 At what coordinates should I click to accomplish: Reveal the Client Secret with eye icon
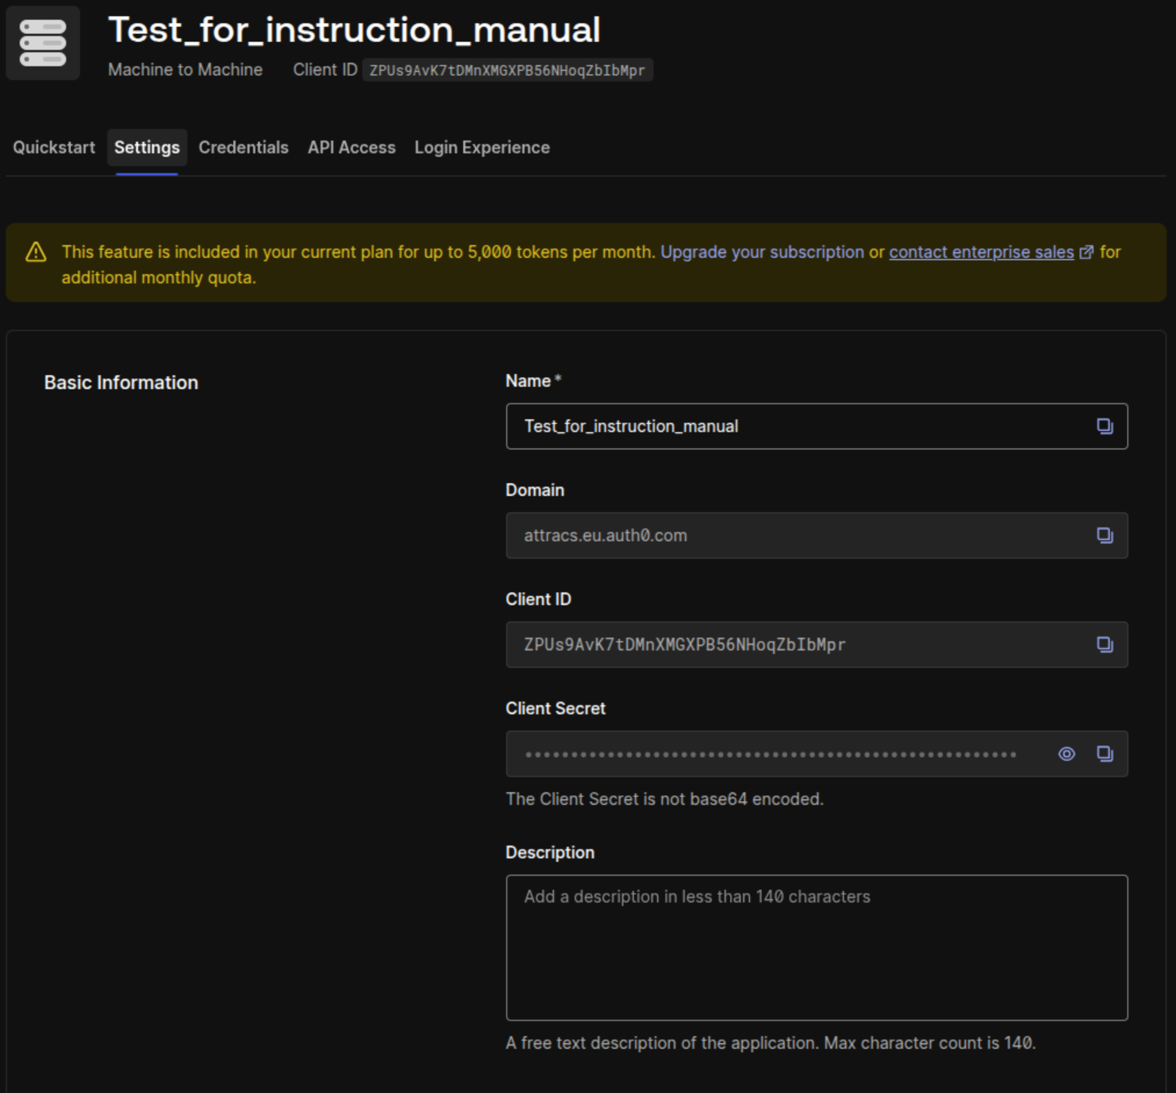pos(1067,753)
